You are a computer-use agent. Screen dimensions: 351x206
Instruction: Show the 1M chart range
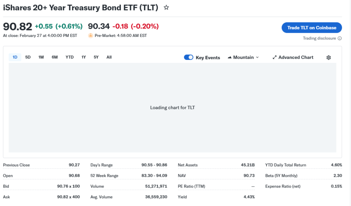click(41, 57)
